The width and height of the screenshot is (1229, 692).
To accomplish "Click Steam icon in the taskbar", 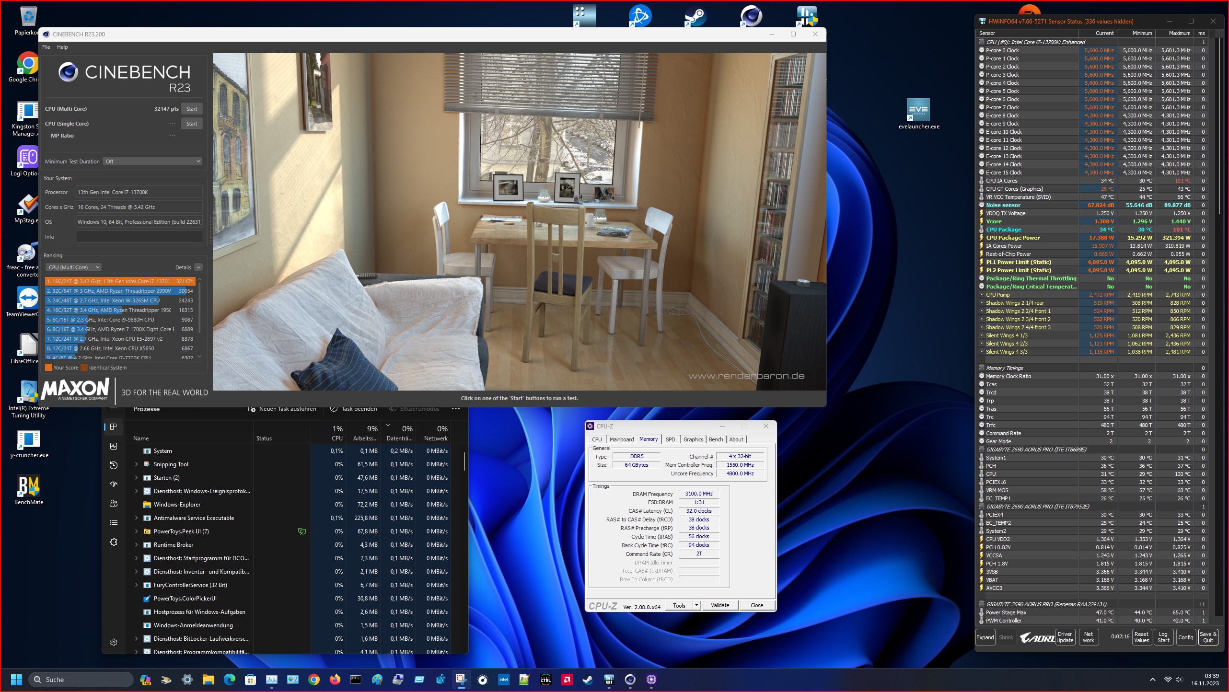I will pyautogui.click(x=587, y=680).
